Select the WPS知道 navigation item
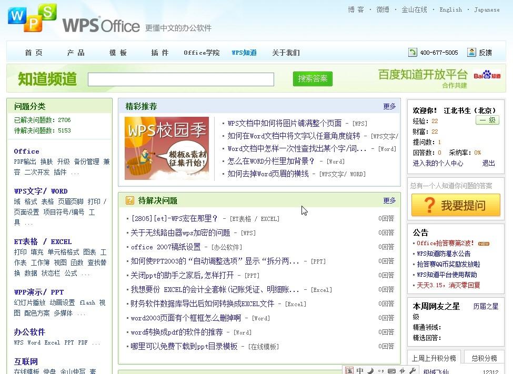Image resolution: width=513 pixels, height=374 pixels. coord(244,53)
